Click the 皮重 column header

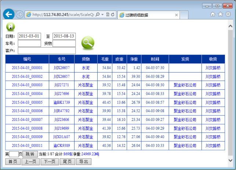pos(119,59)
